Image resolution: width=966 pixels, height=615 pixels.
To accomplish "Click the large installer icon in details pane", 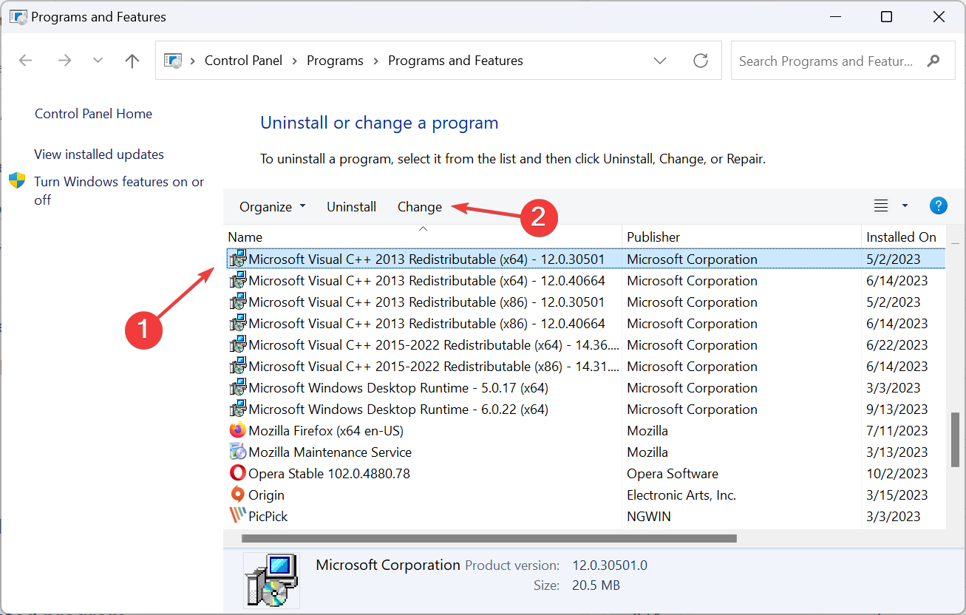I will [271, 580].
